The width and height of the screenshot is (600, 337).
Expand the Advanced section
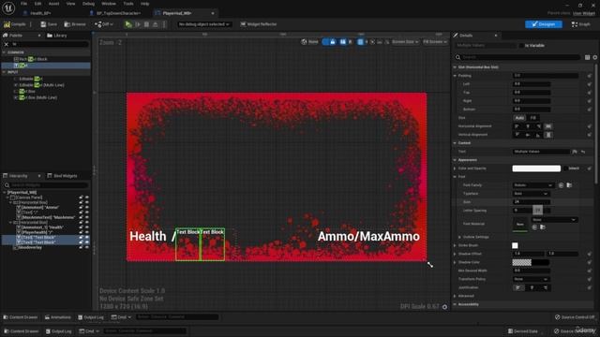point(455,296)
